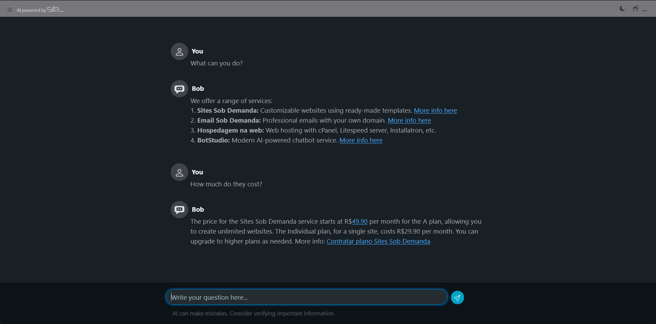Click 'AI can make mistakes' disclaimer text
The image size is (656, 324).
[x=253, y=313]
